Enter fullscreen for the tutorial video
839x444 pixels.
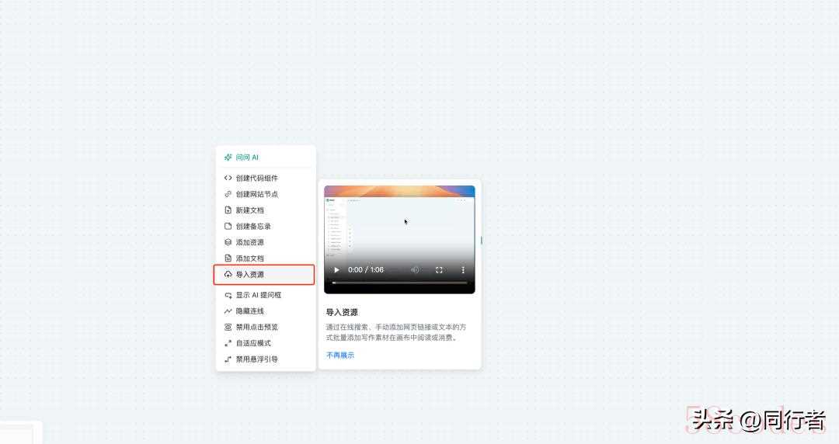[x=439, y=270]
